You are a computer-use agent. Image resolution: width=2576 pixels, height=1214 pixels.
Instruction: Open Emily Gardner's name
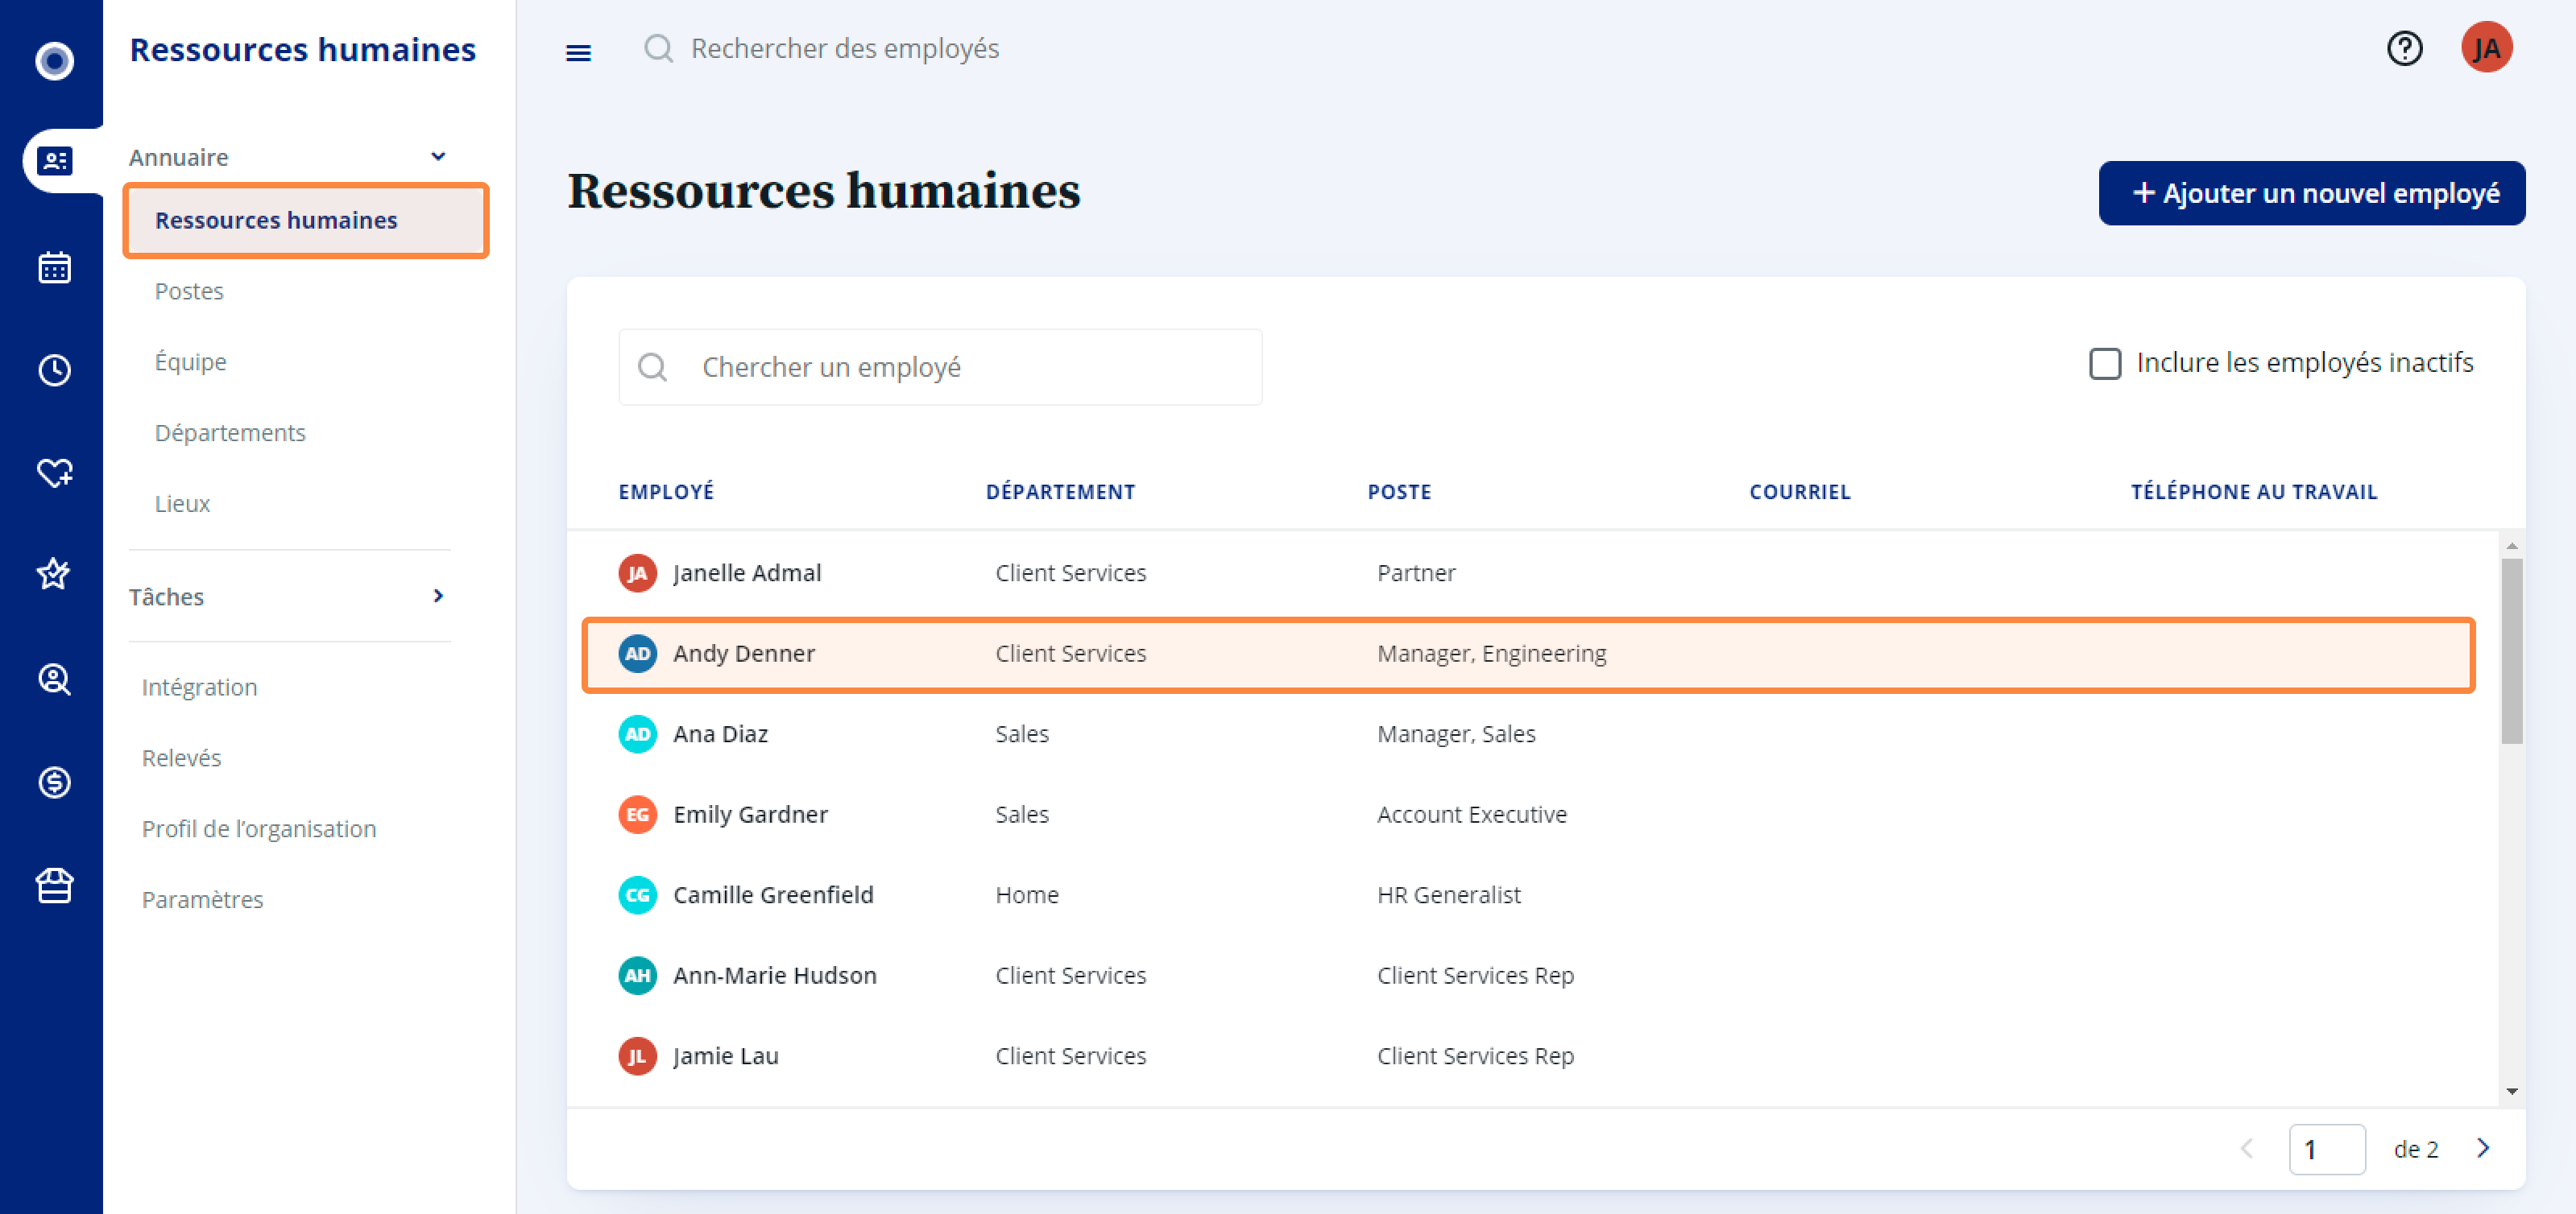[750, 815]
